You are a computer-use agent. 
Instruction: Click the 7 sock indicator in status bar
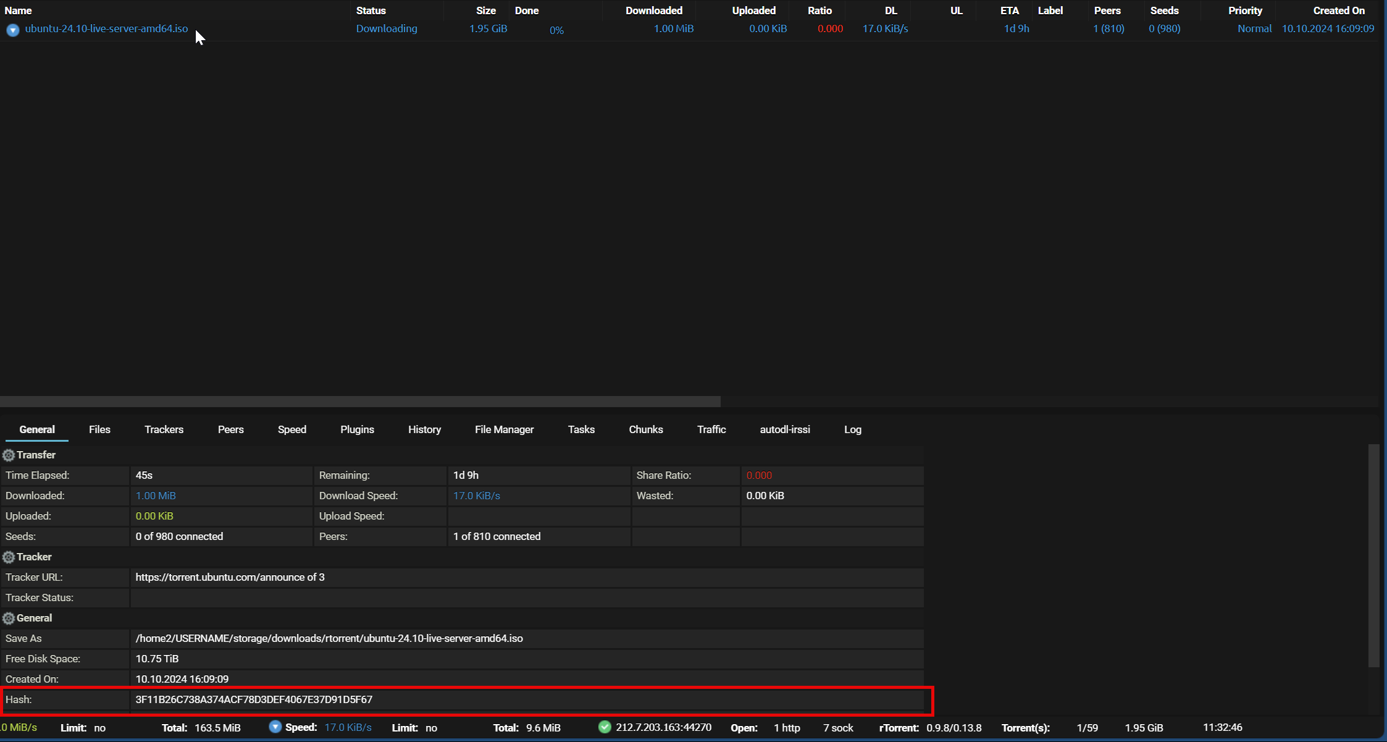pyautogui.click(x=838, y=728)
